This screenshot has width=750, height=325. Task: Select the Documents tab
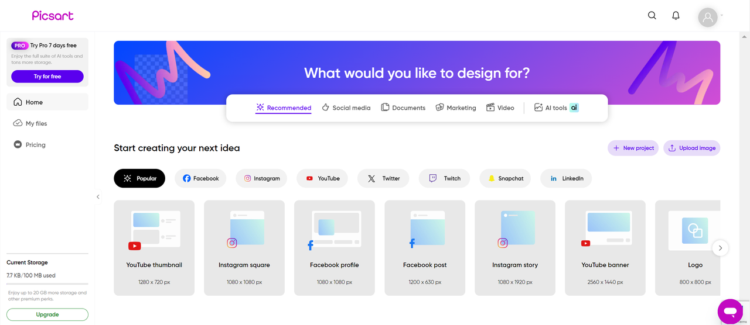[403, 108]
